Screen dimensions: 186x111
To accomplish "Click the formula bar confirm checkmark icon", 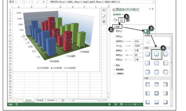I will 38,2.
